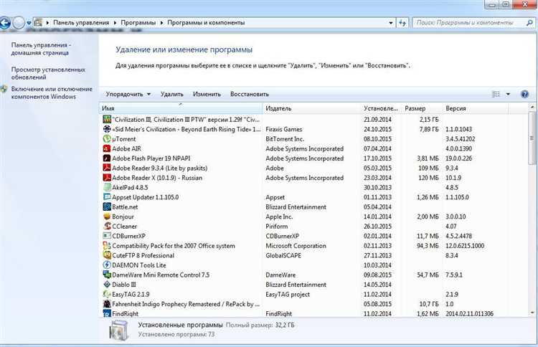
Task: Click Программы и компоненты breadcrumb
Action: pos(206,23)
